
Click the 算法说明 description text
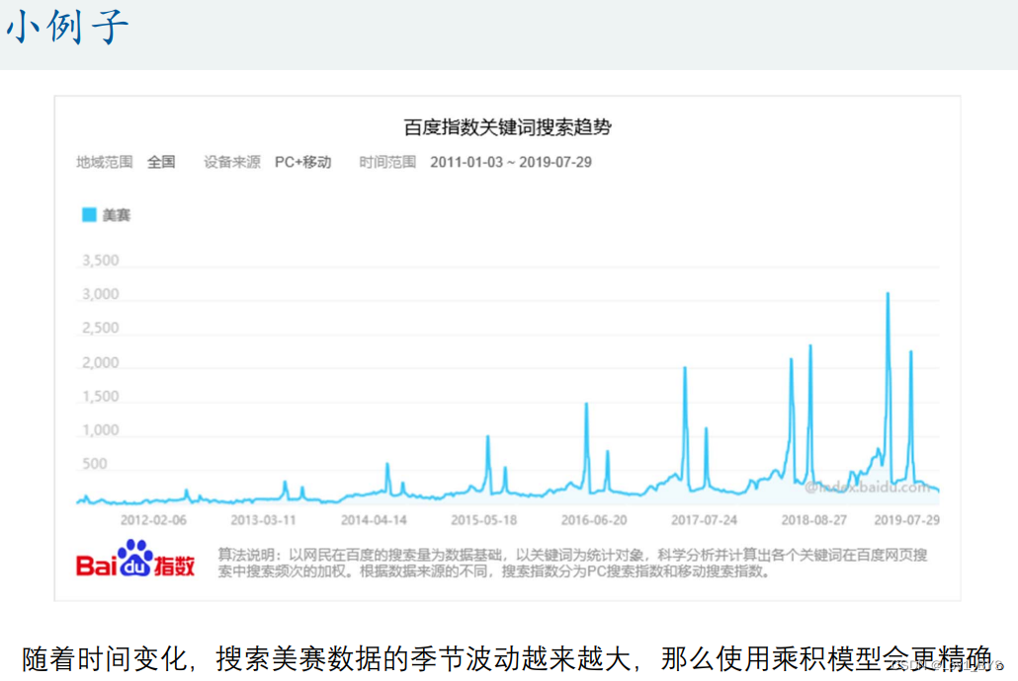[x=572, y=563]
